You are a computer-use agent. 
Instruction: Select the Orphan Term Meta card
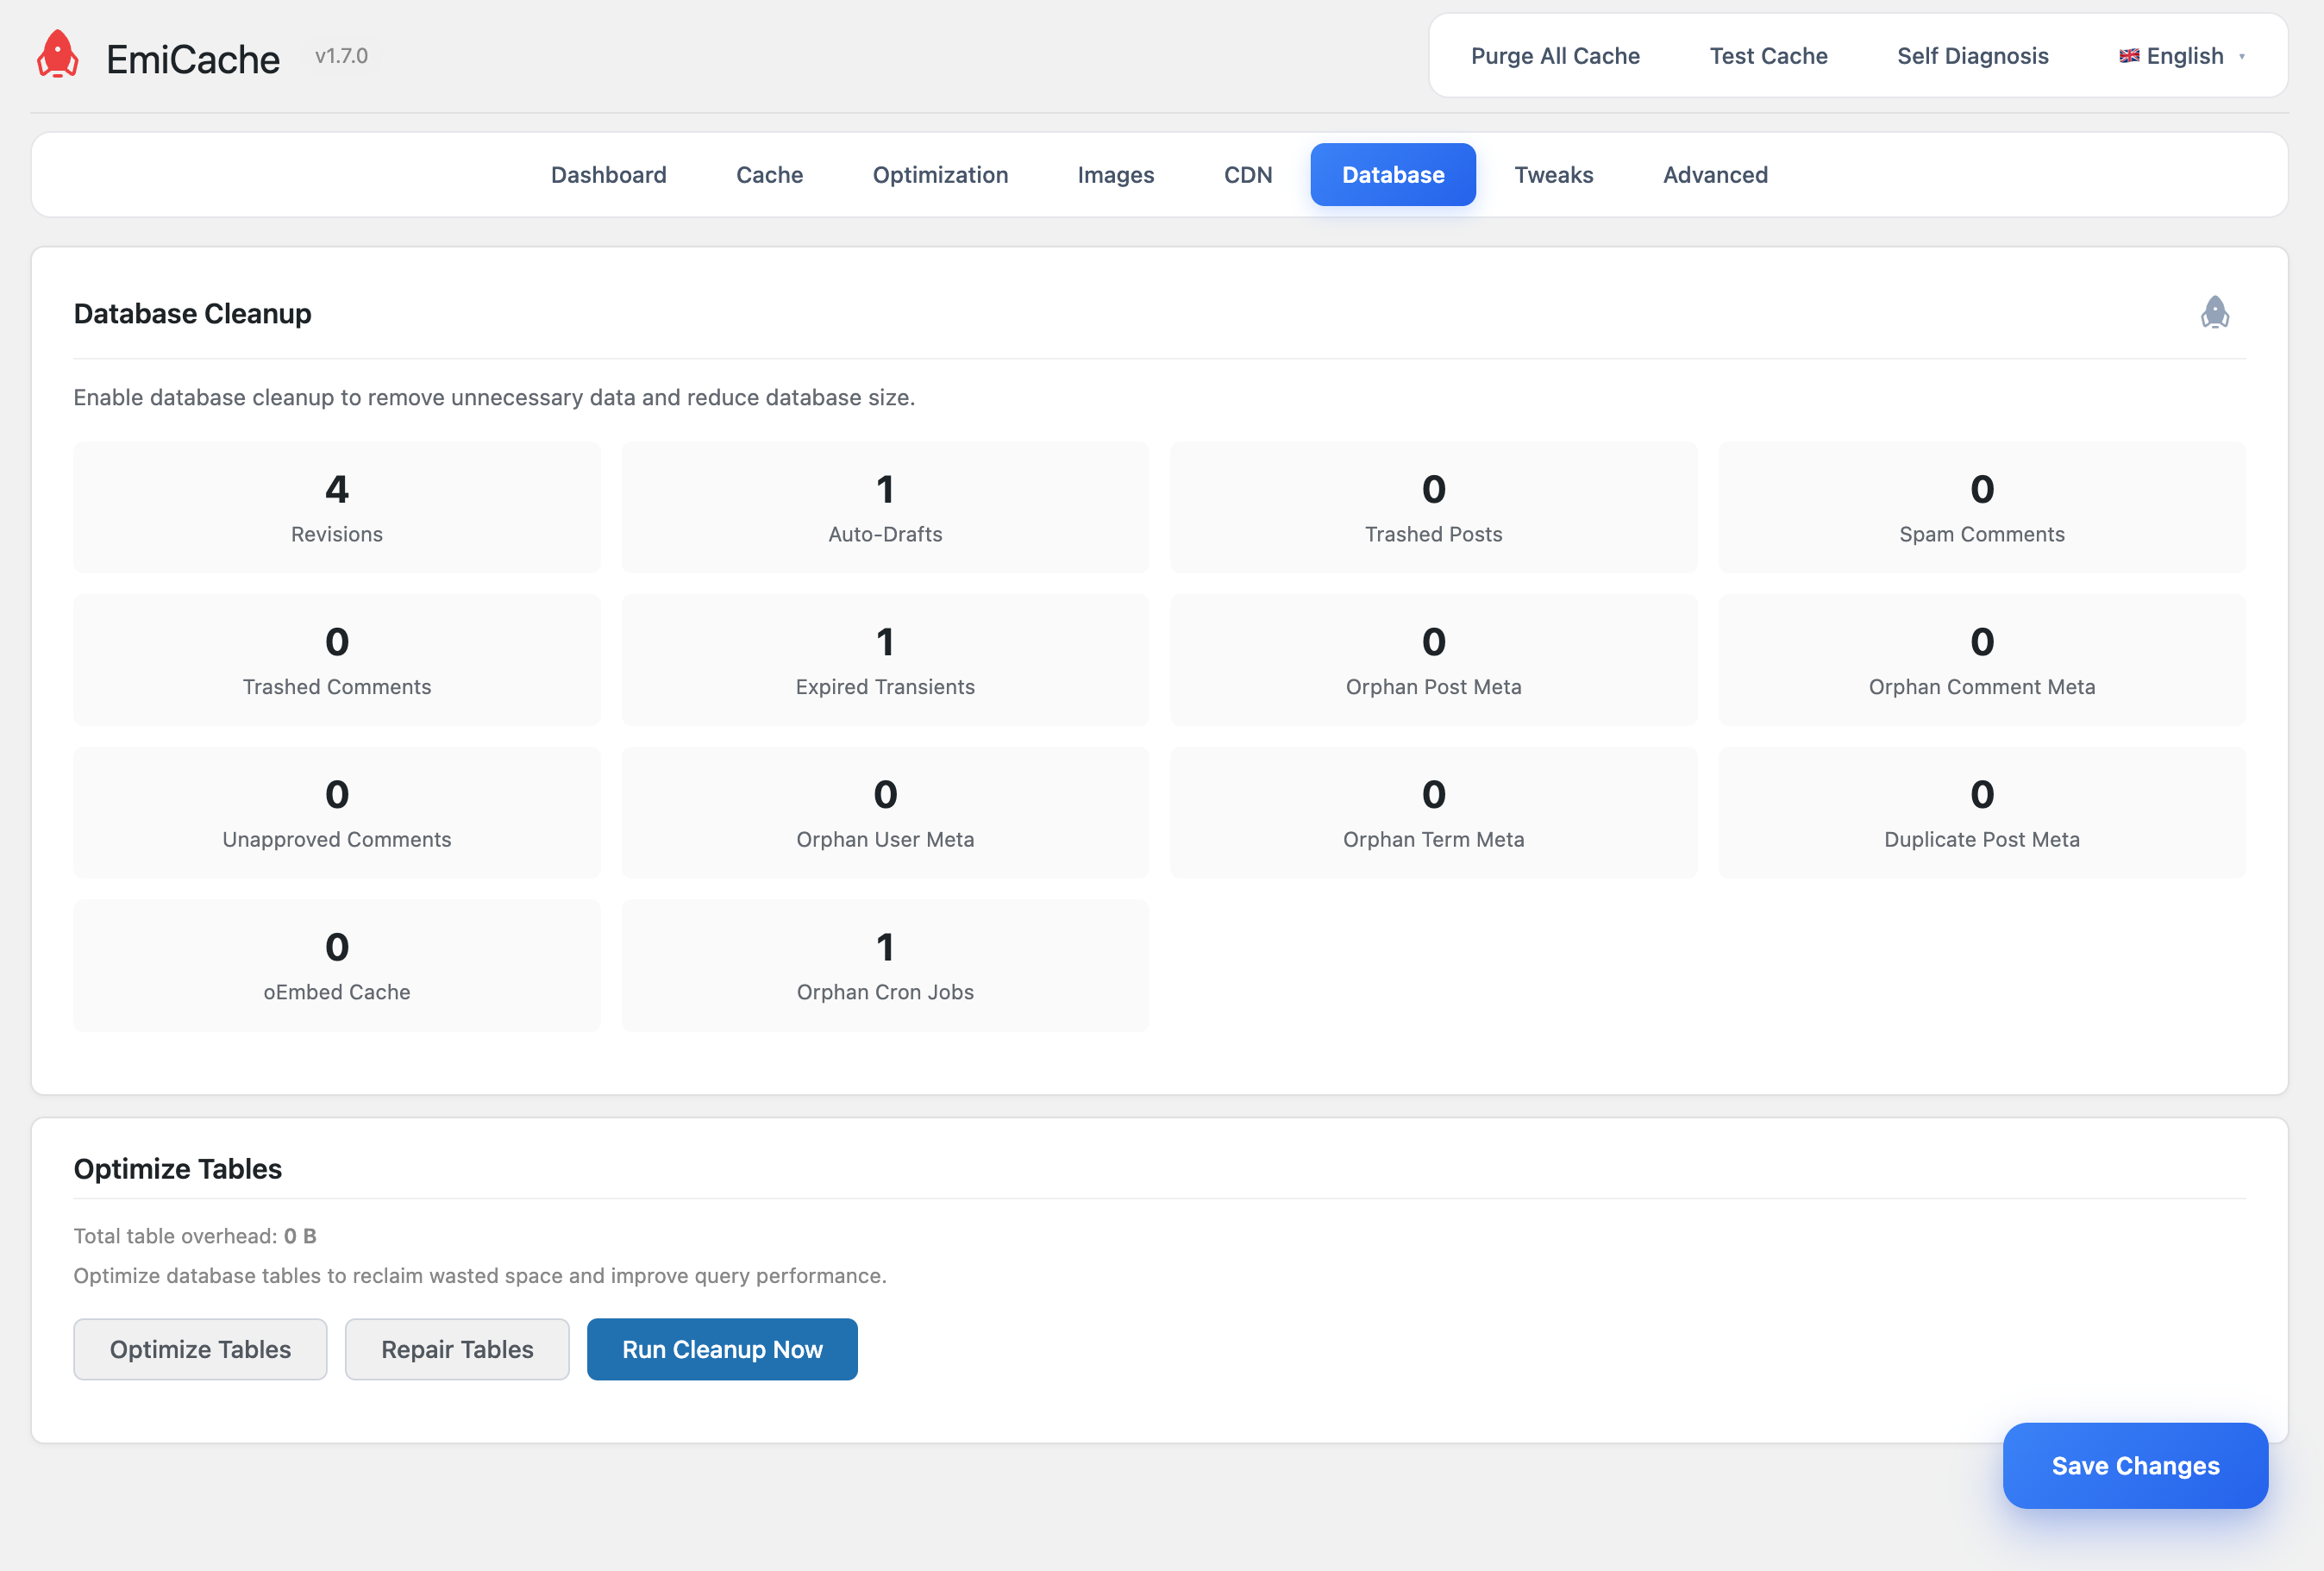click(x=1433, y=812)
